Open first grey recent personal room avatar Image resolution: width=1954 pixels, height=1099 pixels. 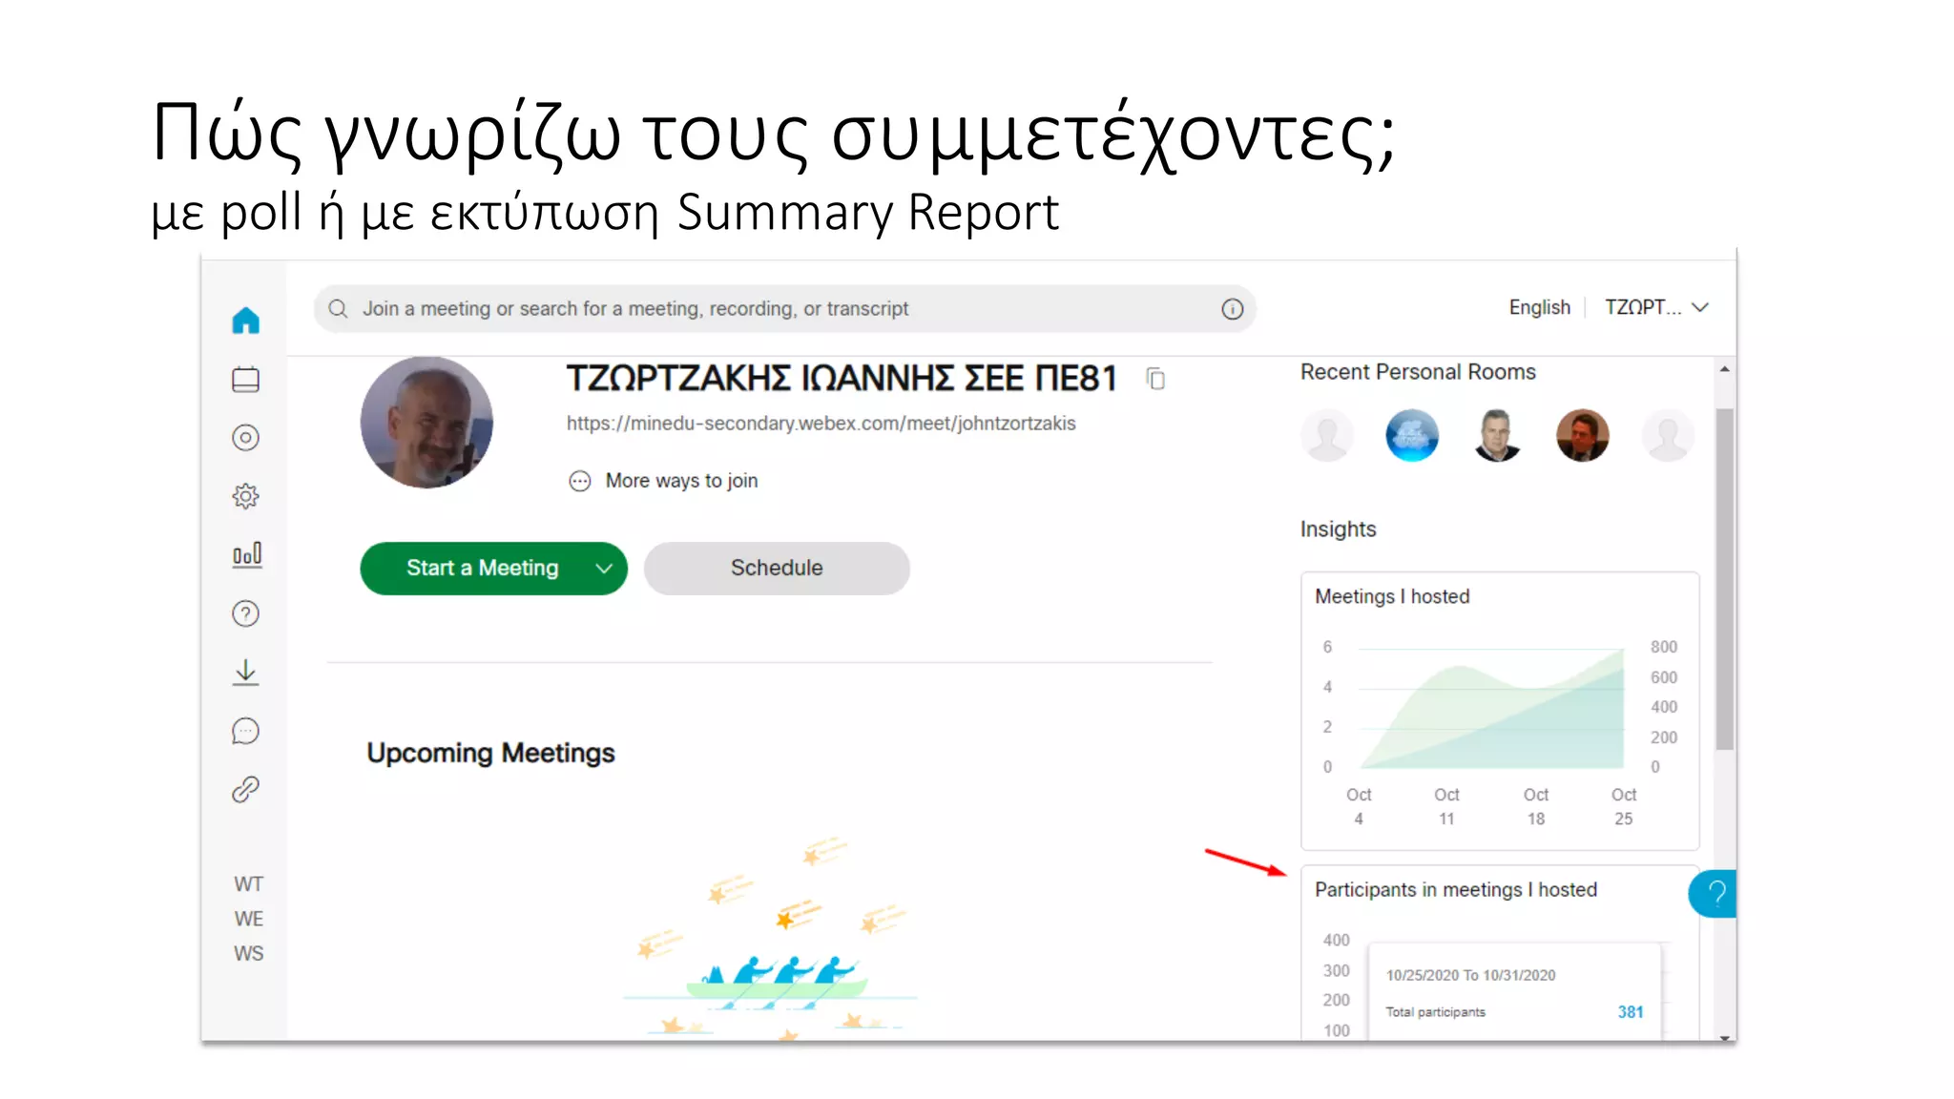pos(1327,436)
